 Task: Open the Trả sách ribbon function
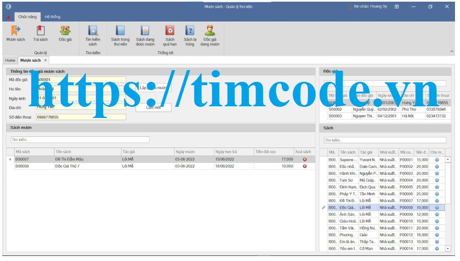point(40,33)
